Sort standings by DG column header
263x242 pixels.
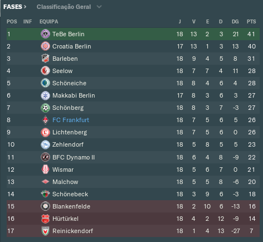[235, 22]
